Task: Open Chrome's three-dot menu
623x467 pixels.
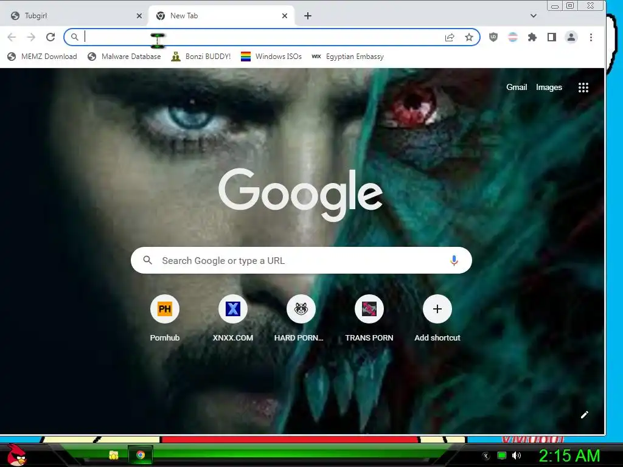Action: [591, 37]
